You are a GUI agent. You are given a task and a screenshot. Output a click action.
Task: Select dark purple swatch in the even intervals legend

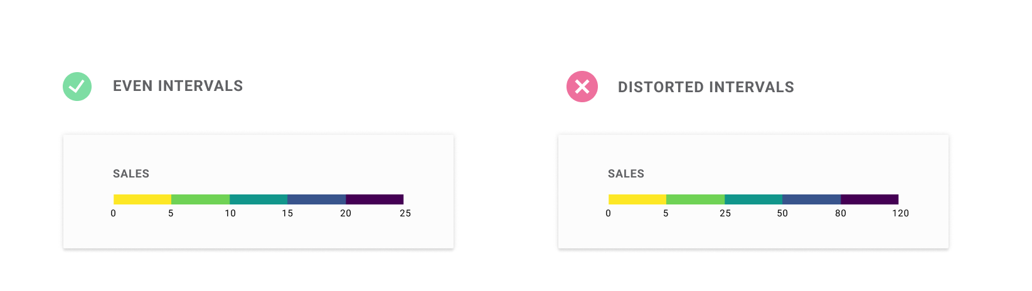(375, 199)
